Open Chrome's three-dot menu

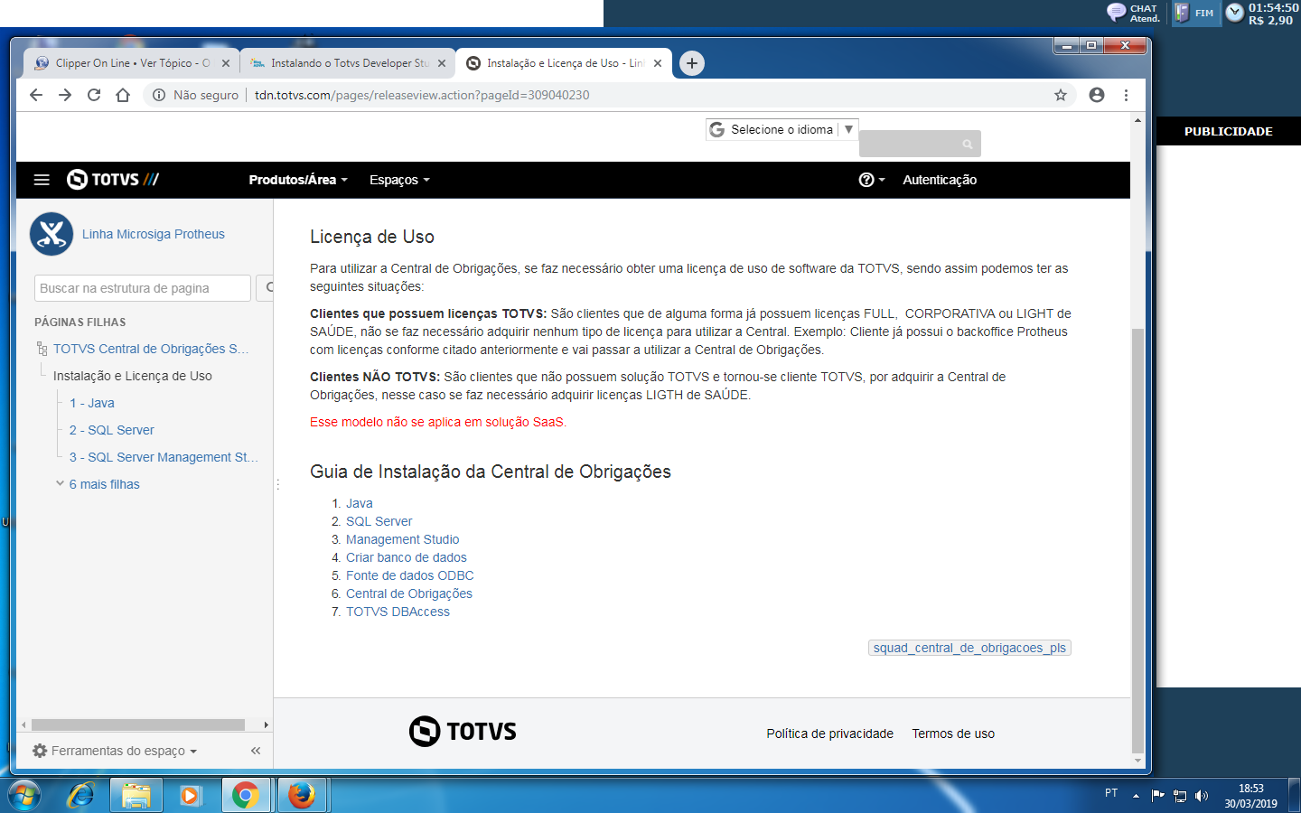point(1126,95)
